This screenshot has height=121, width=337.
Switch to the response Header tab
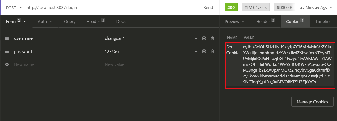point(266,22)
